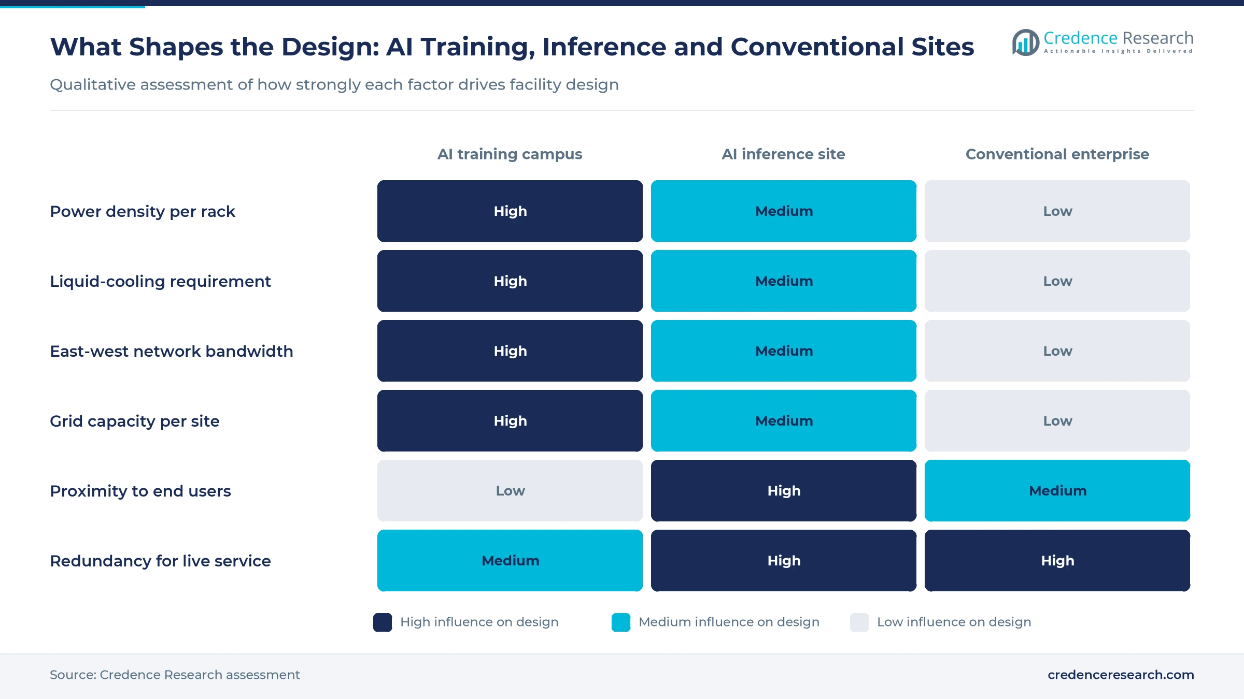Click the Qualitative assessment subtitle text
Viewport: 1244px width, 699px height.
(x=334, y=84)
